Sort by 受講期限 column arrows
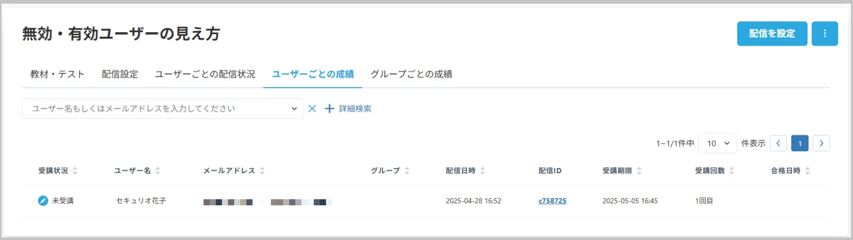The width and height of the screenshot is (853, 240). [x=639, y=171]
